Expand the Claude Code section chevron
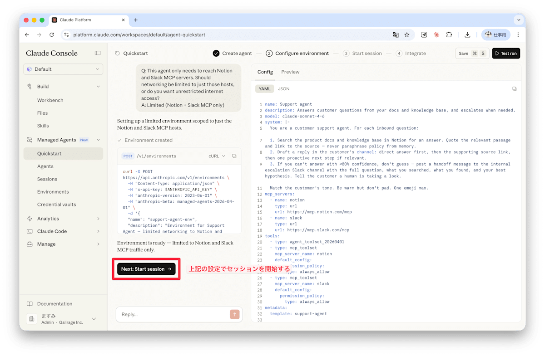 pos(98,231)
